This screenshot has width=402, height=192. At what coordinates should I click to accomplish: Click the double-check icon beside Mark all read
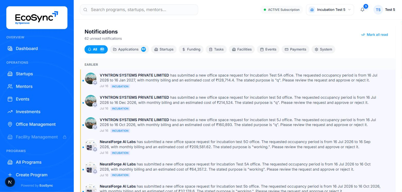click(363, 35)
